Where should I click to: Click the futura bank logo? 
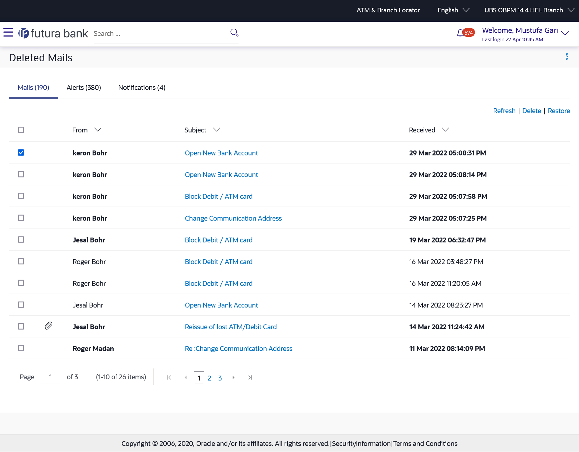click(53, 33)
